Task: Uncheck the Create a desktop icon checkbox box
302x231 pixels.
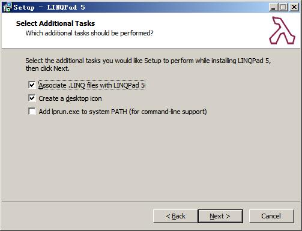Action: 32,98
